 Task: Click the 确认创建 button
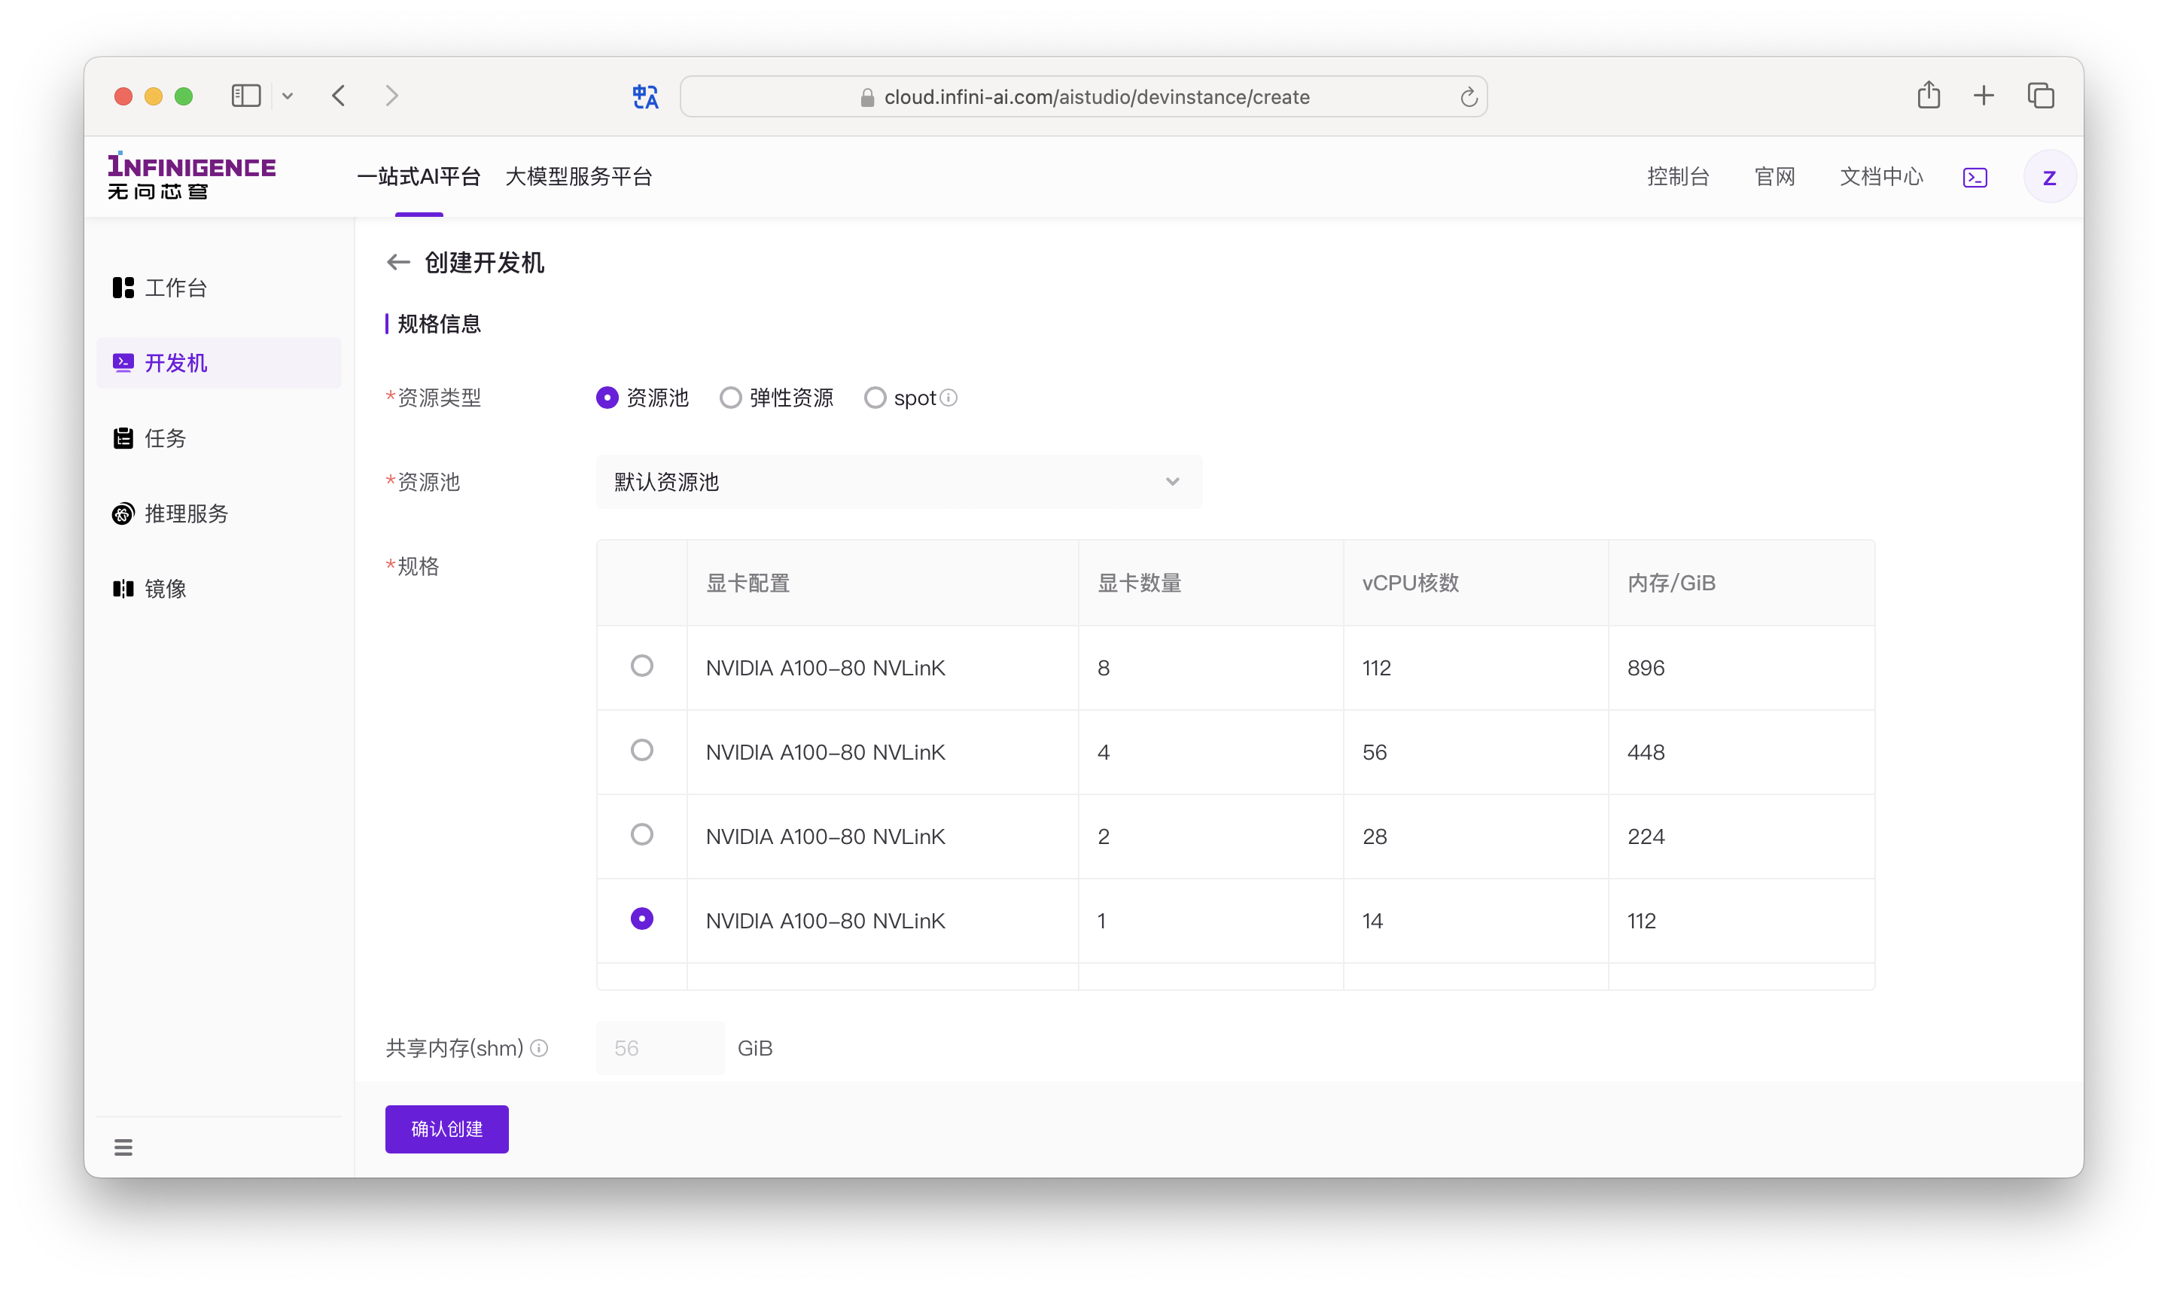[x=446, y=1129]
